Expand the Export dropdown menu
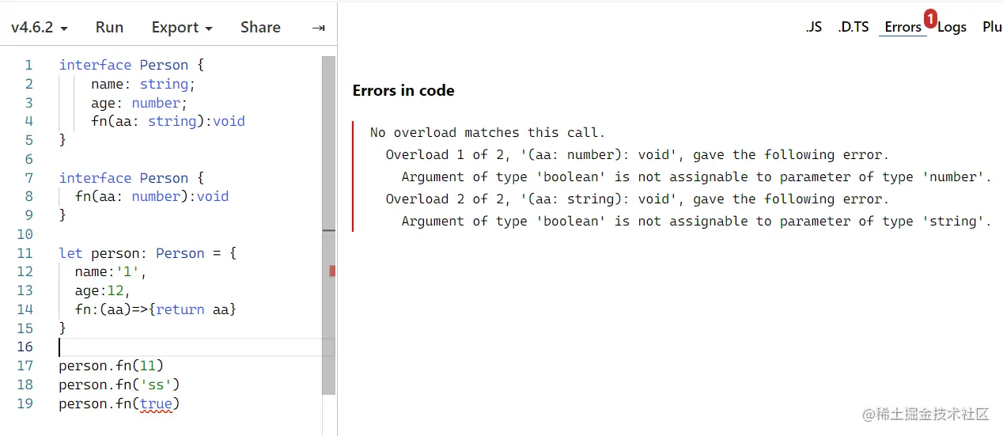This screenshot has width=1003, height=436. 182,28
